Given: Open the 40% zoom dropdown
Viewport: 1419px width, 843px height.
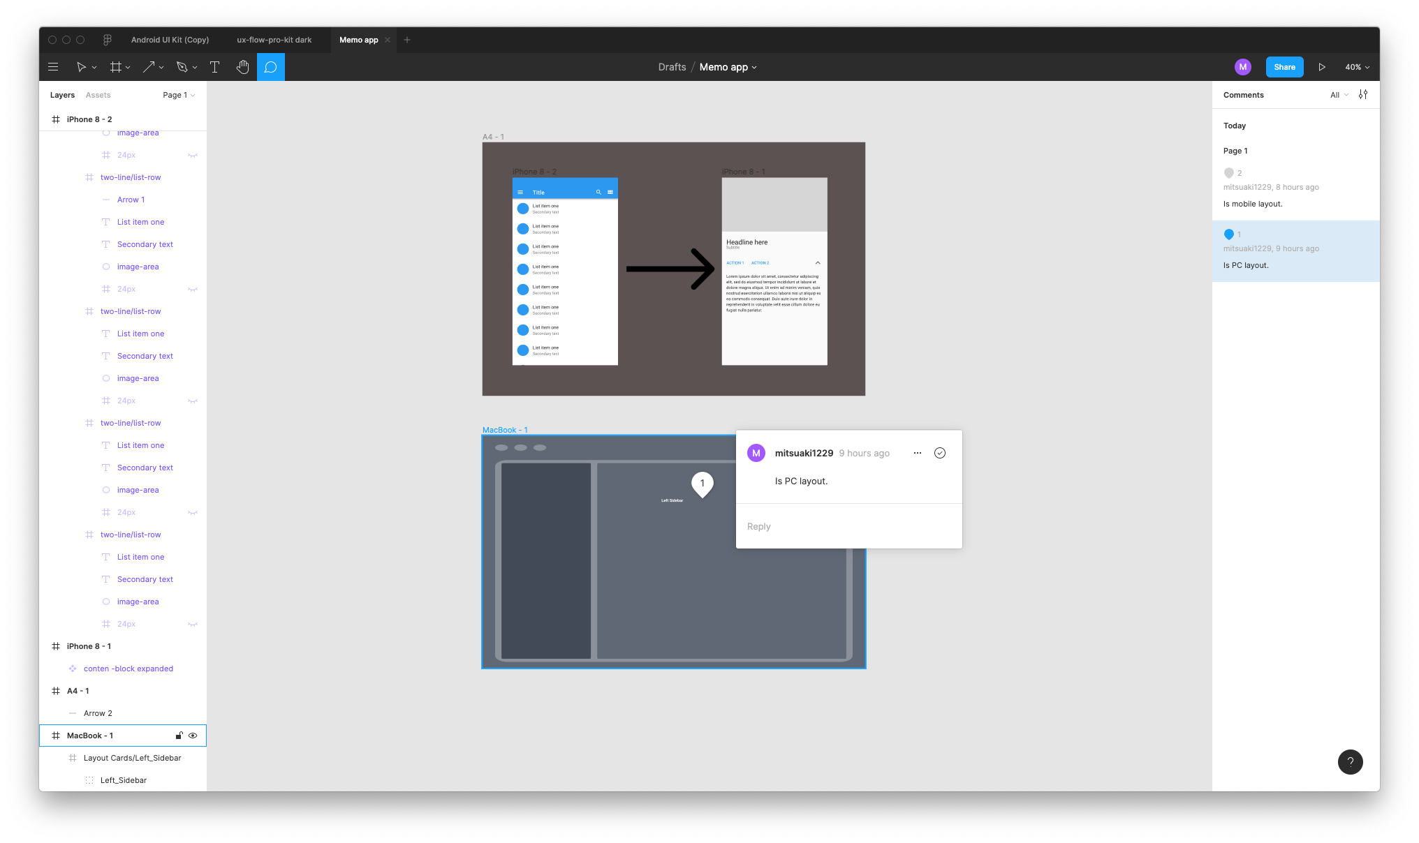Looking at the screenshot, I should 1357,67.
